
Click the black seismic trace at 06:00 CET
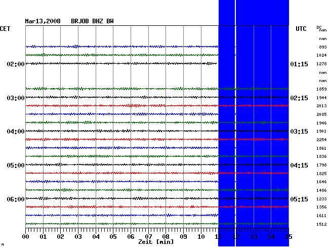[157, 198]
